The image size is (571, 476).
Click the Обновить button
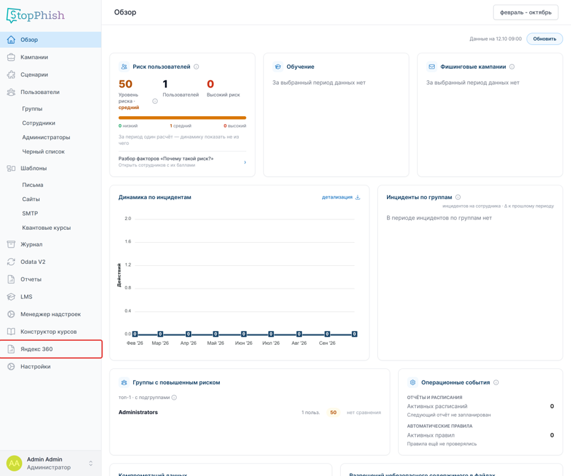[x=544, y=39]
